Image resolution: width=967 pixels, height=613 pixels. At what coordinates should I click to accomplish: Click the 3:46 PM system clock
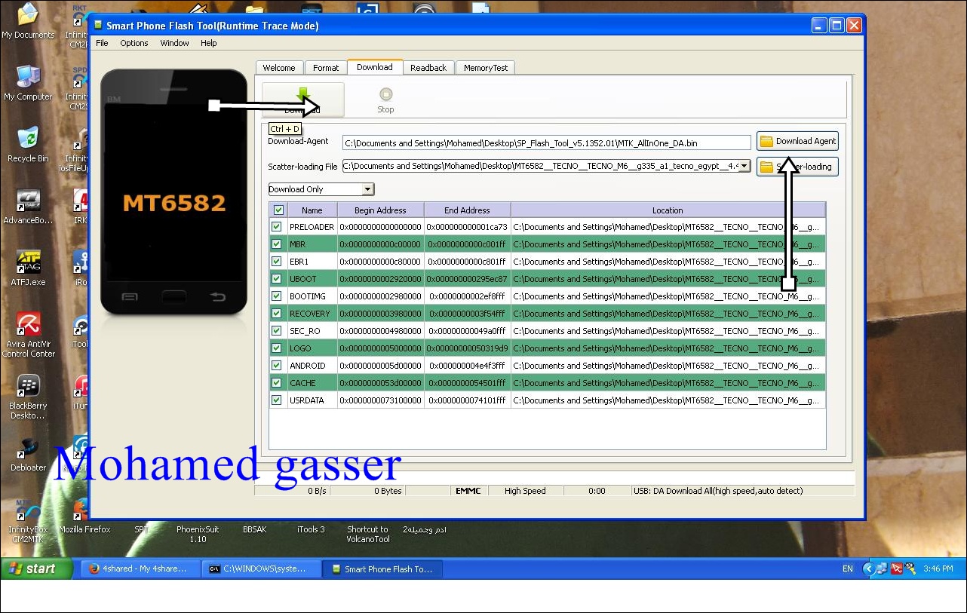(x=938, y=569)
